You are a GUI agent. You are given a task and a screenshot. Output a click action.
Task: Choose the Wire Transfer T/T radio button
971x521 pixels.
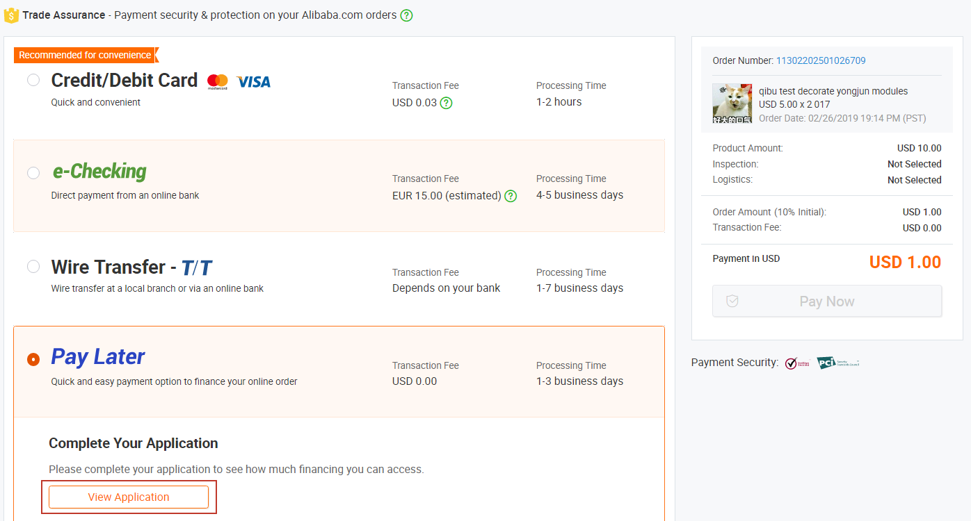click(33, 266)
